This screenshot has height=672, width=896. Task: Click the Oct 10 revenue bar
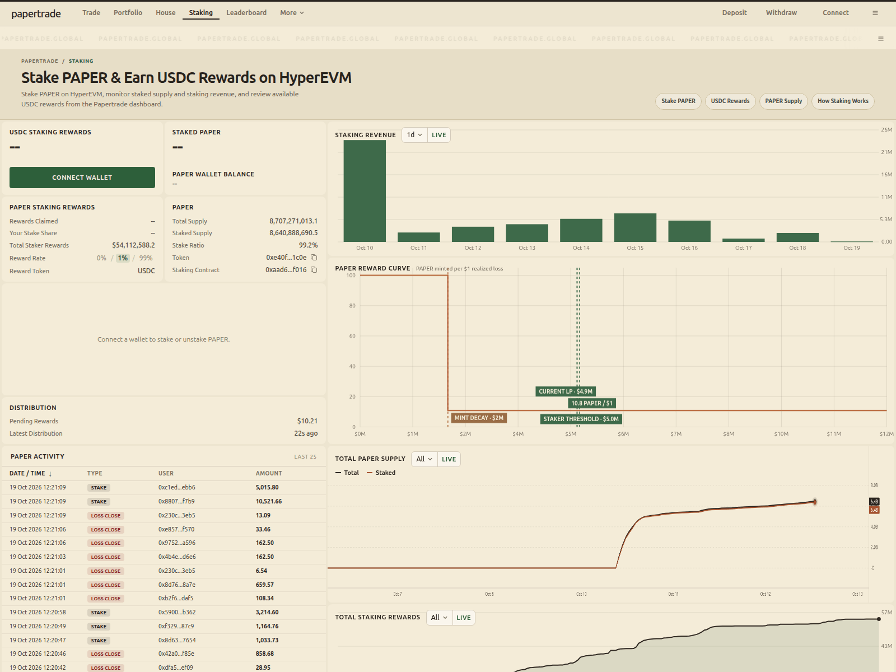coord(365,191)
